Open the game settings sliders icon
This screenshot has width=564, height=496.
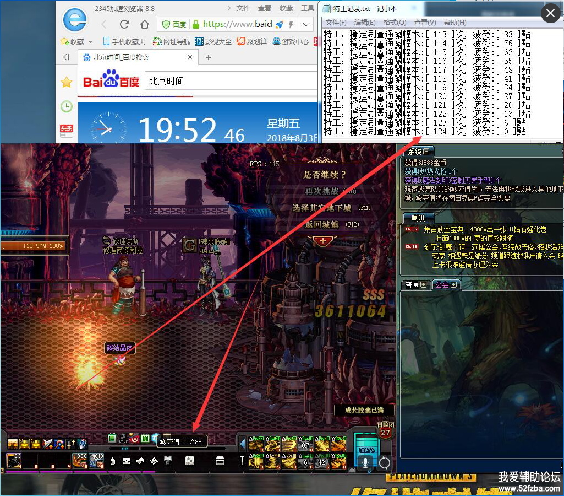190,461
